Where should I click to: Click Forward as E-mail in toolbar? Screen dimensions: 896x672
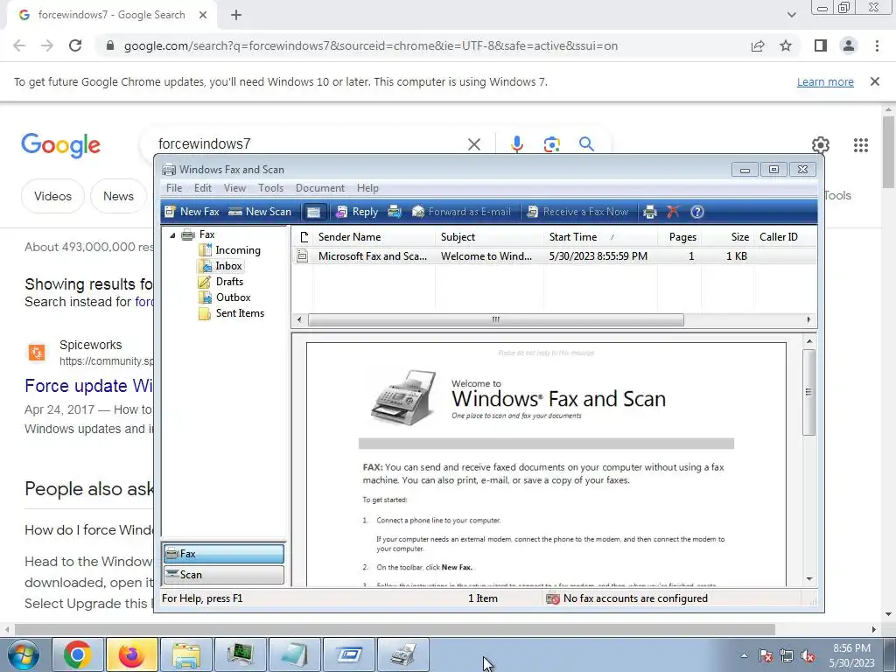[x=461, y=212]
